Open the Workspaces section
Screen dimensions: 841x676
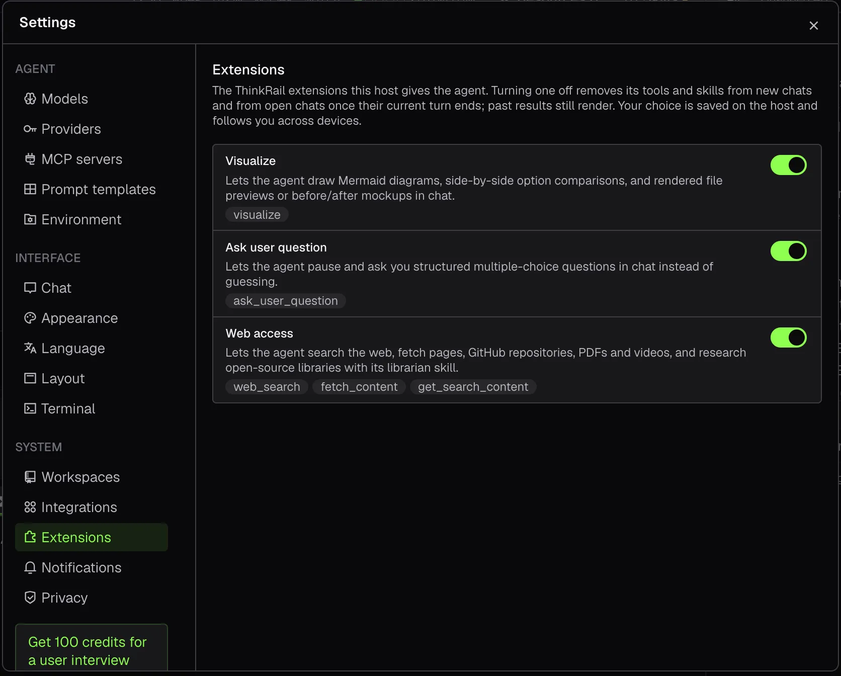point(92,477)
